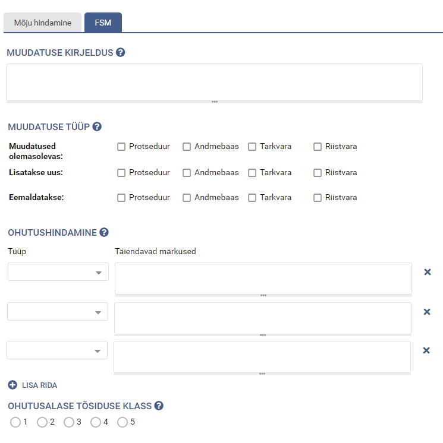Open third Tüüp dropdown
This screenshot has height=443, width=443.
57,350
